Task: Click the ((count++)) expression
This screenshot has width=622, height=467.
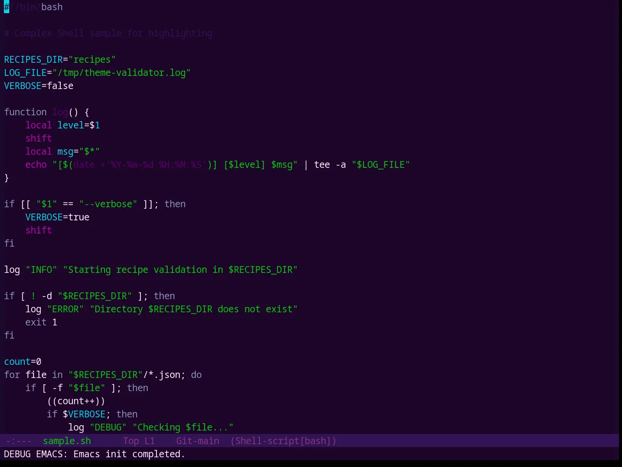Action: pos(76,401)
